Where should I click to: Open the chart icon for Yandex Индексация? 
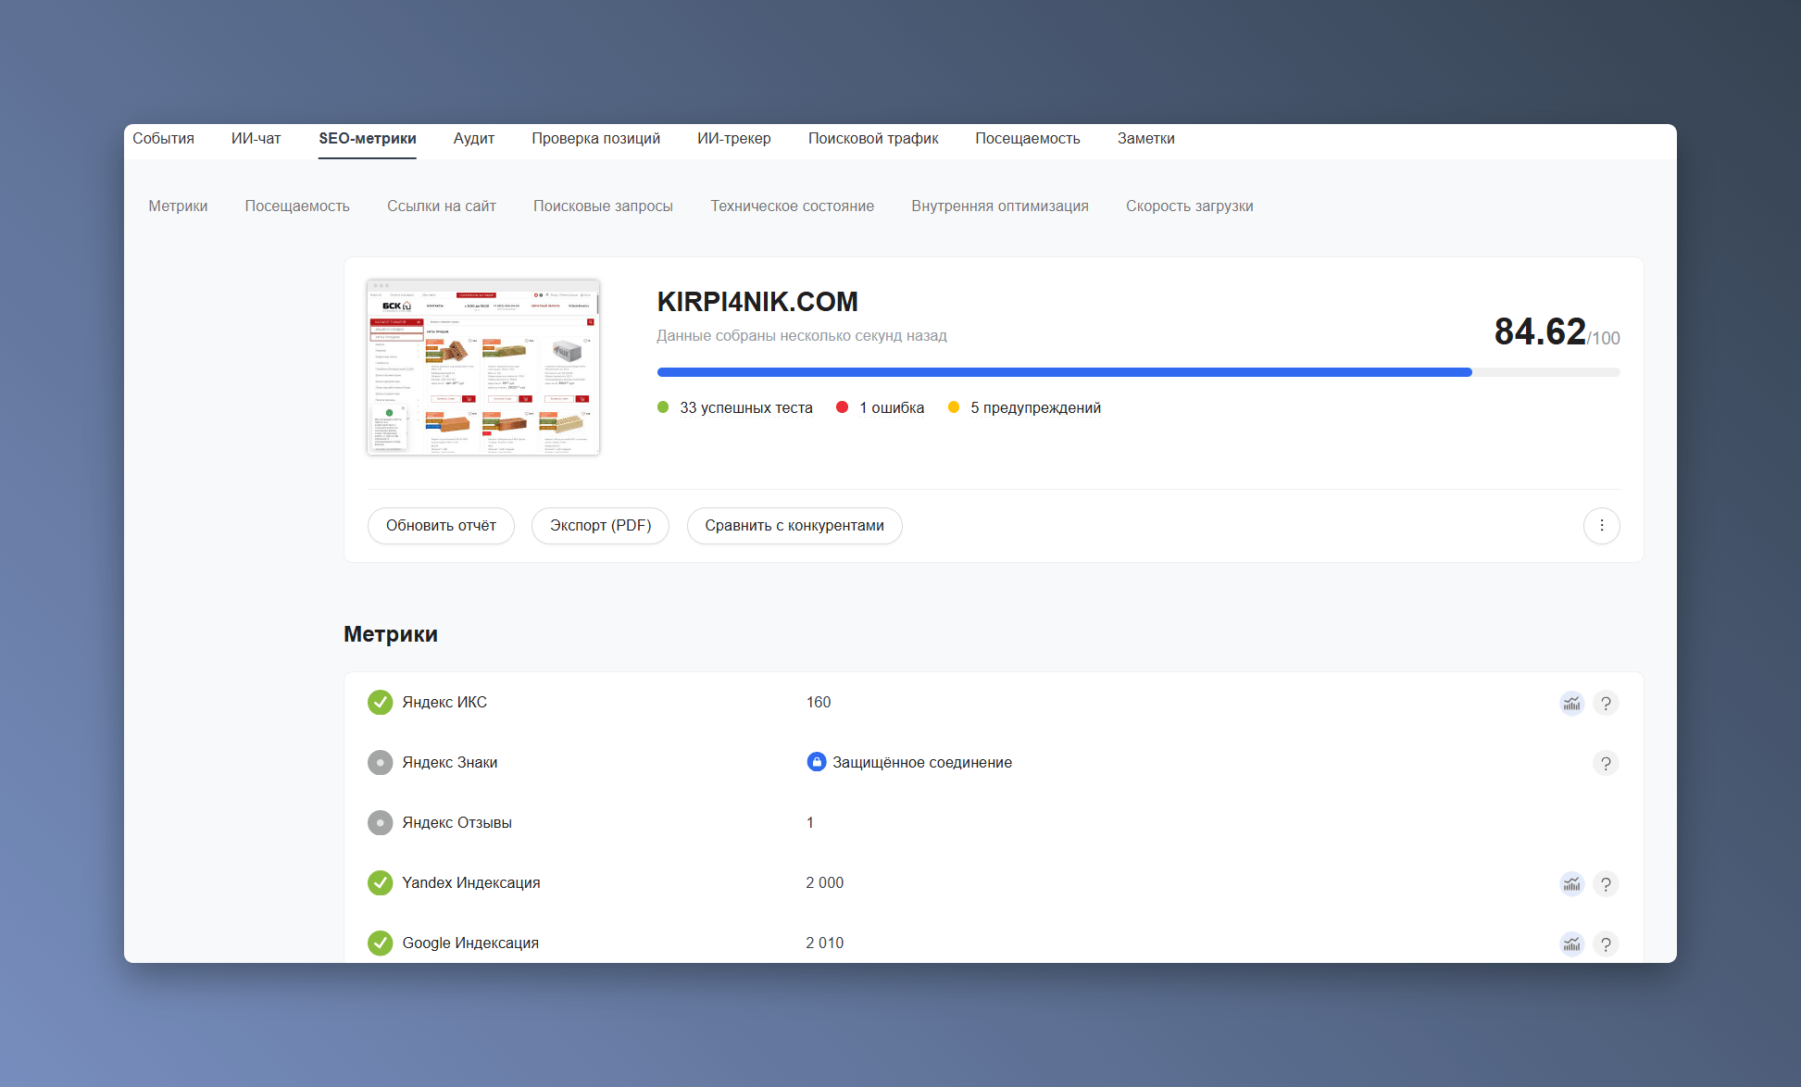click(1571, 883)
